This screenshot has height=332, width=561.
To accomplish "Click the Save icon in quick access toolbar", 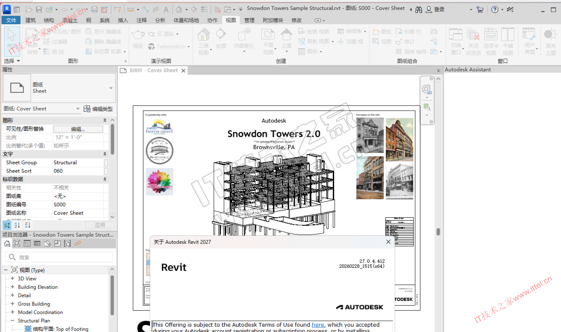I will pyautogui.click(x=39, y=9).
